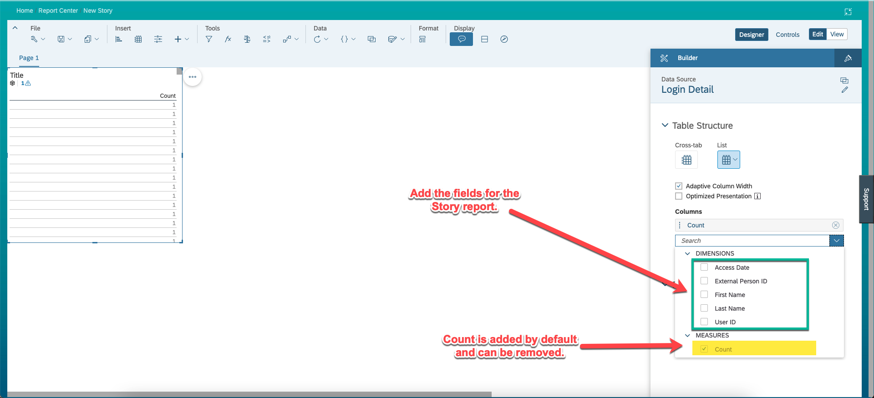Click the Display layout split icon

(x=484, y=39)
